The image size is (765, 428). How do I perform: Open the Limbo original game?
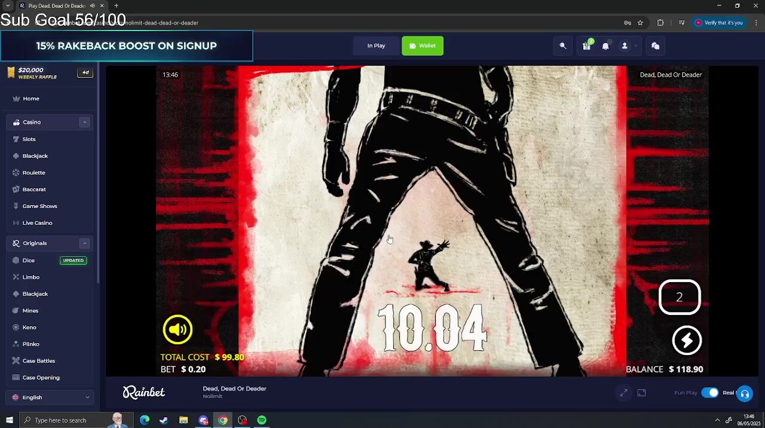tap(31, 277)
